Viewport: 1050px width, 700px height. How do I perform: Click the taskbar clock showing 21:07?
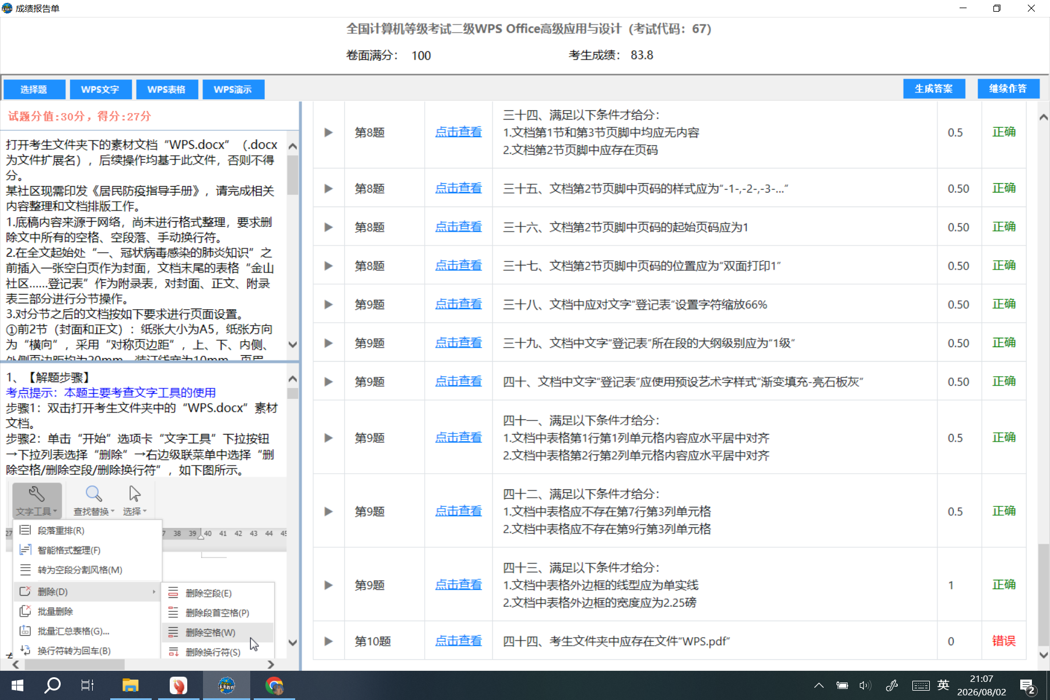point(982,685)
